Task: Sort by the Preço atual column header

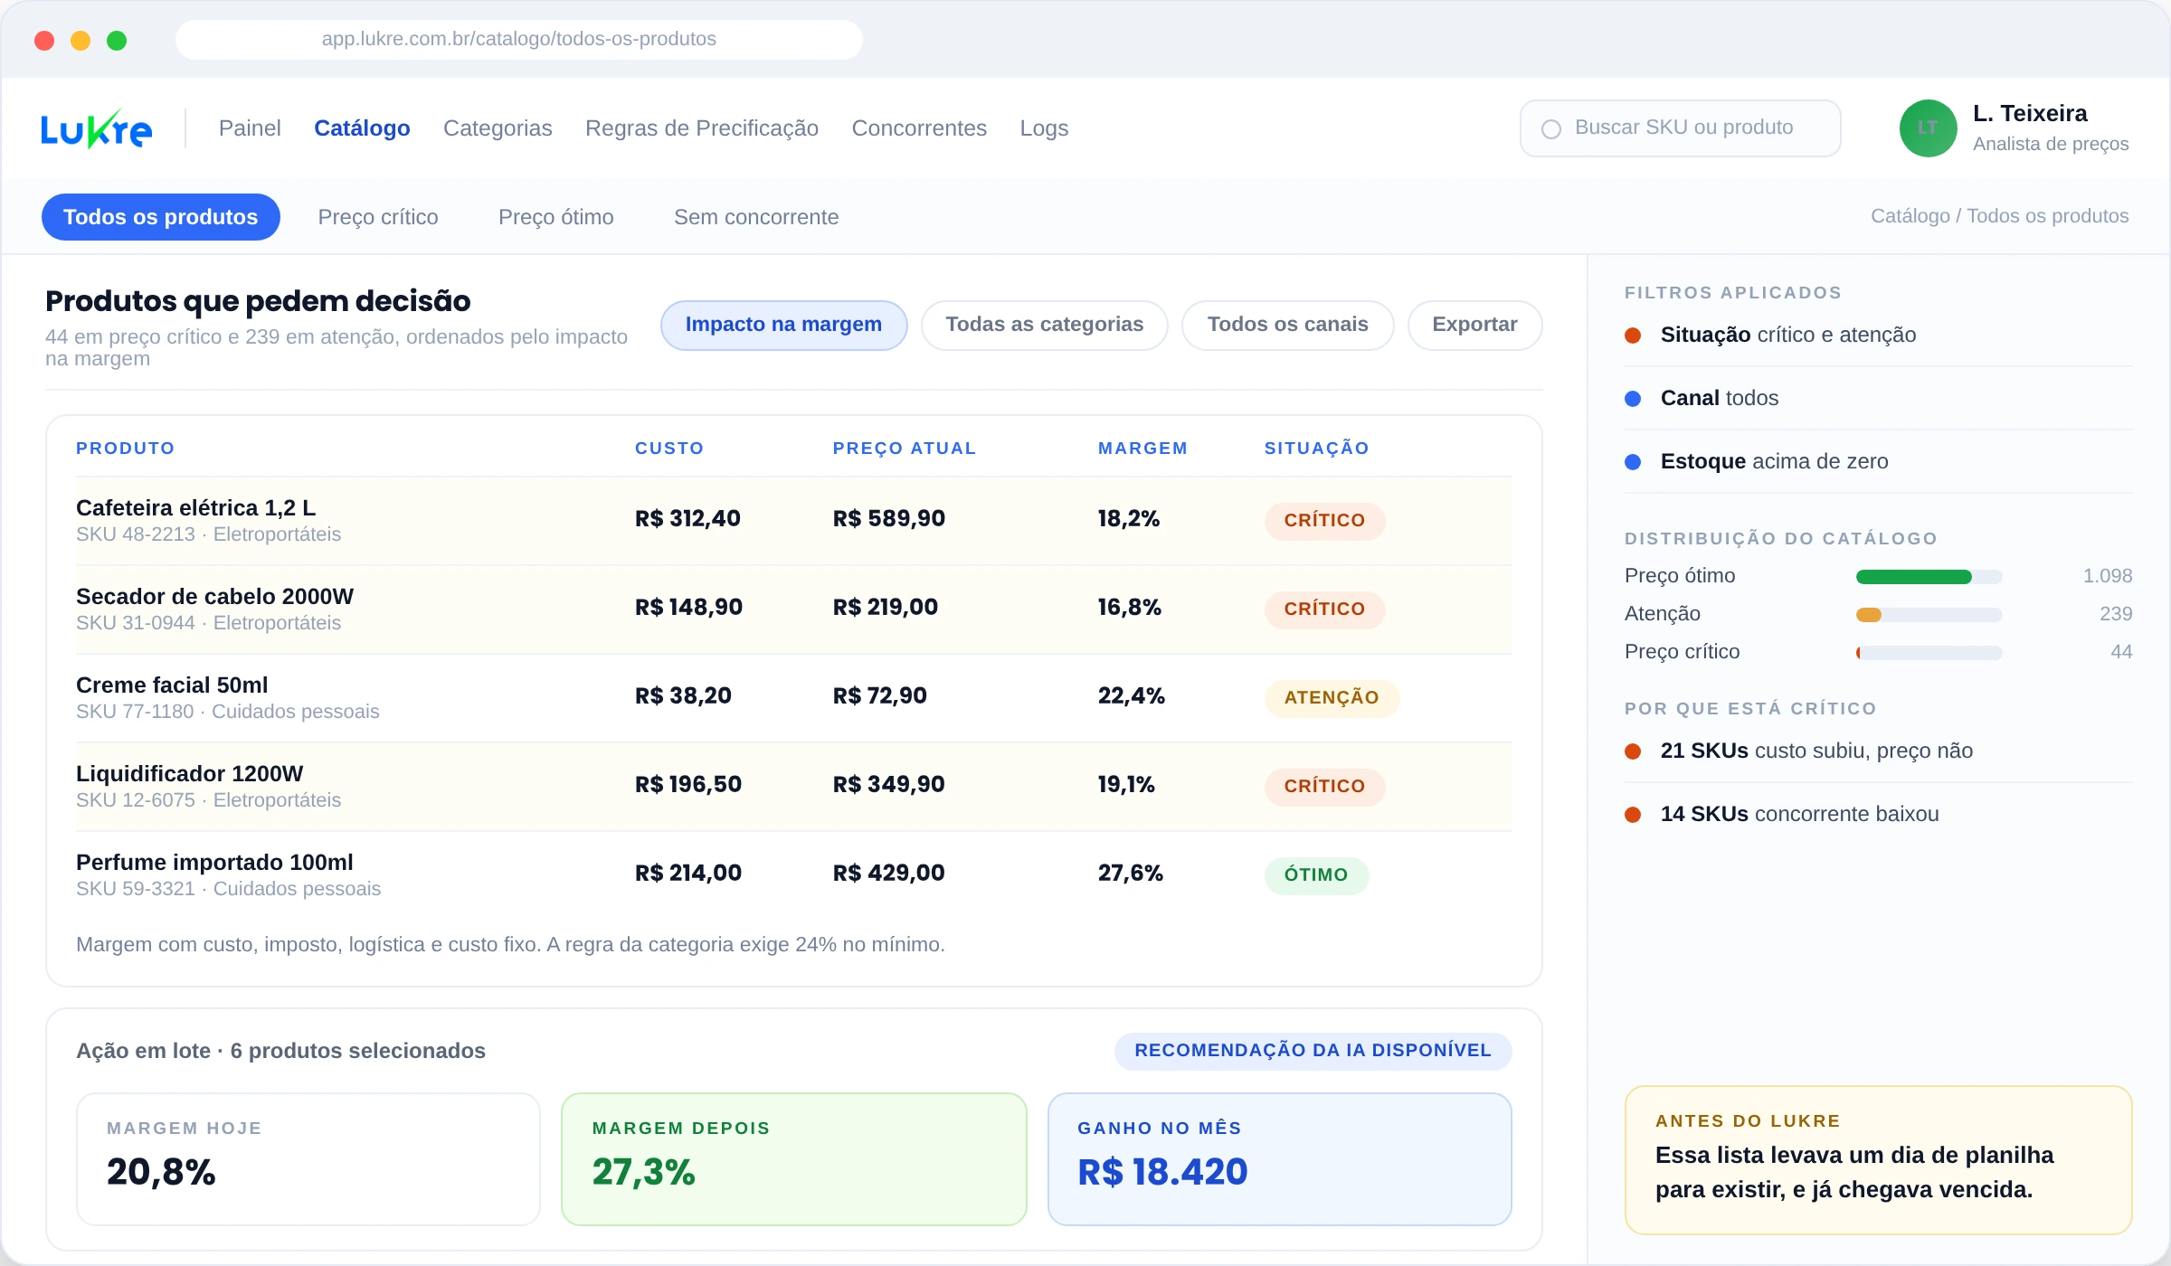Action: pyautogui.click(x=905, y=449)
